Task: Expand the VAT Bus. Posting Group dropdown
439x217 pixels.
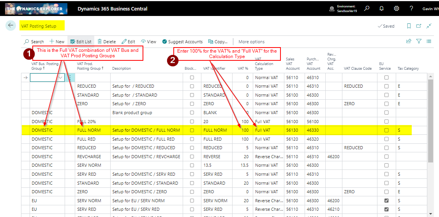Action: 60,78
